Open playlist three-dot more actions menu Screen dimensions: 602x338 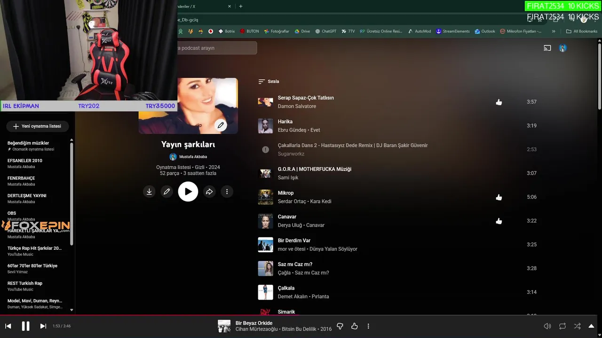tap(227, 192)
